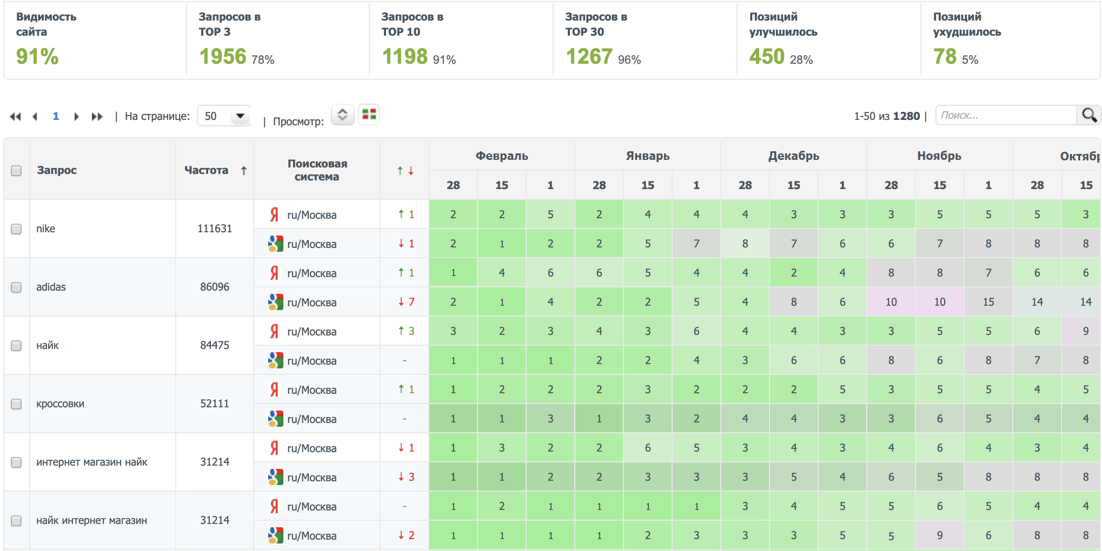Image resolution: width=1102 pixels, height=551 pixels.
Task: Open the adidas query link
Action: (51, 287)
